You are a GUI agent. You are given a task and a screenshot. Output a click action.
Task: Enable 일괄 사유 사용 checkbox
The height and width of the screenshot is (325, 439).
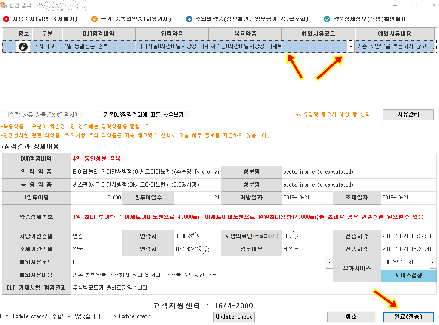6,115
